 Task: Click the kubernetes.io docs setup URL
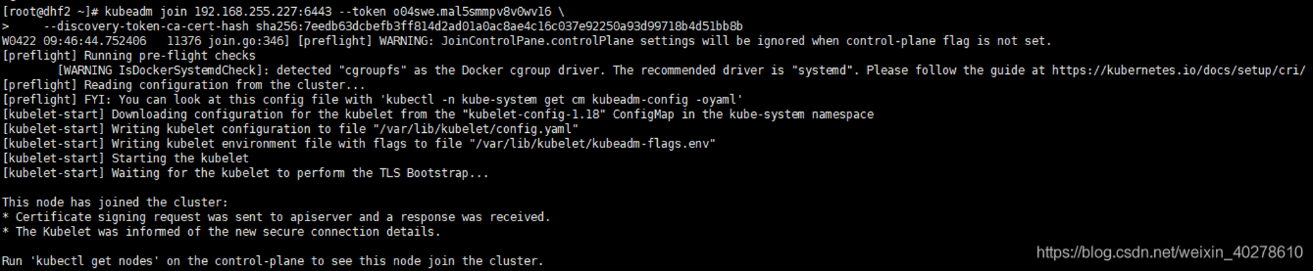pyautogui.click(x=1178, y=70)
